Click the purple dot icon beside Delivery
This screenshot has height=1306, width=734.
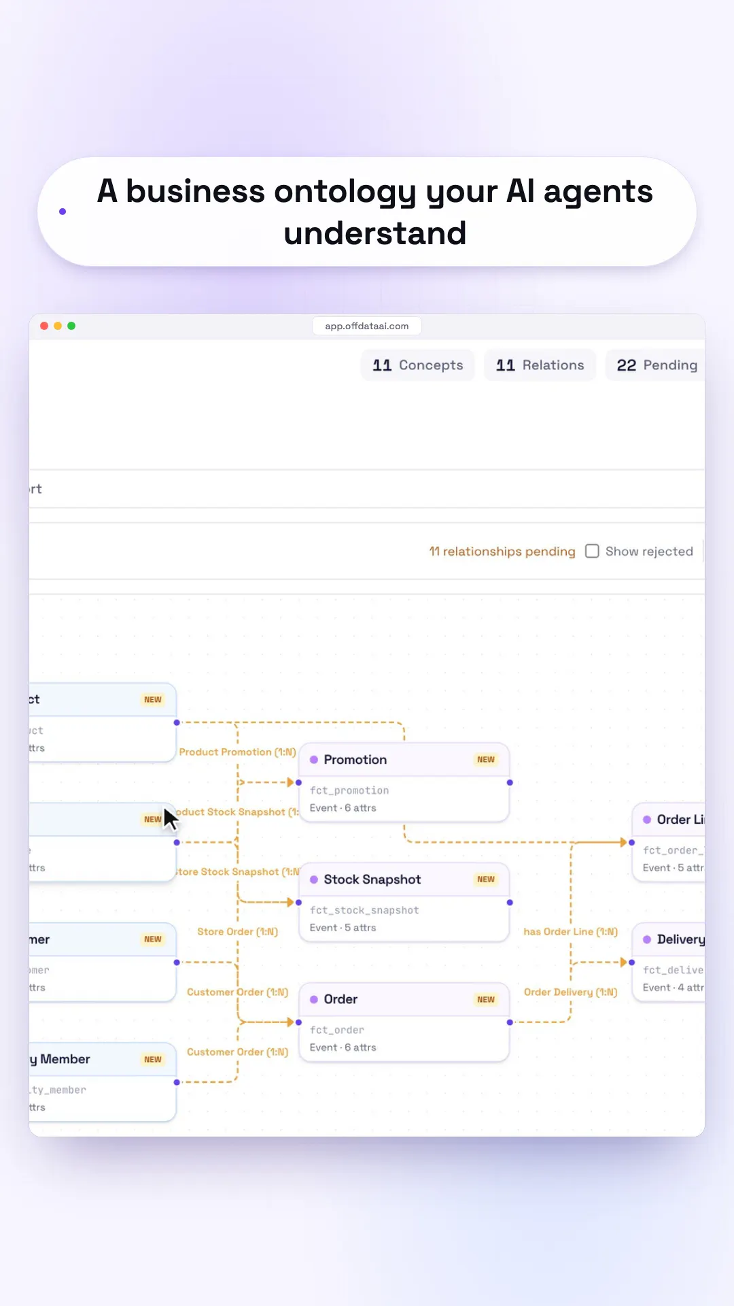[647, 939]
